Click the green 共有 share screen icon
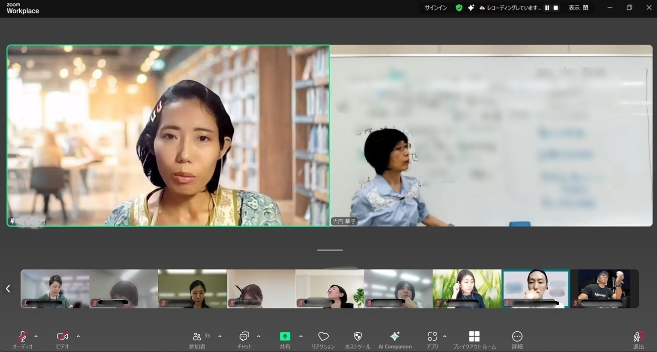The width and height of the screenshot is (657, 352). [285, 337]
